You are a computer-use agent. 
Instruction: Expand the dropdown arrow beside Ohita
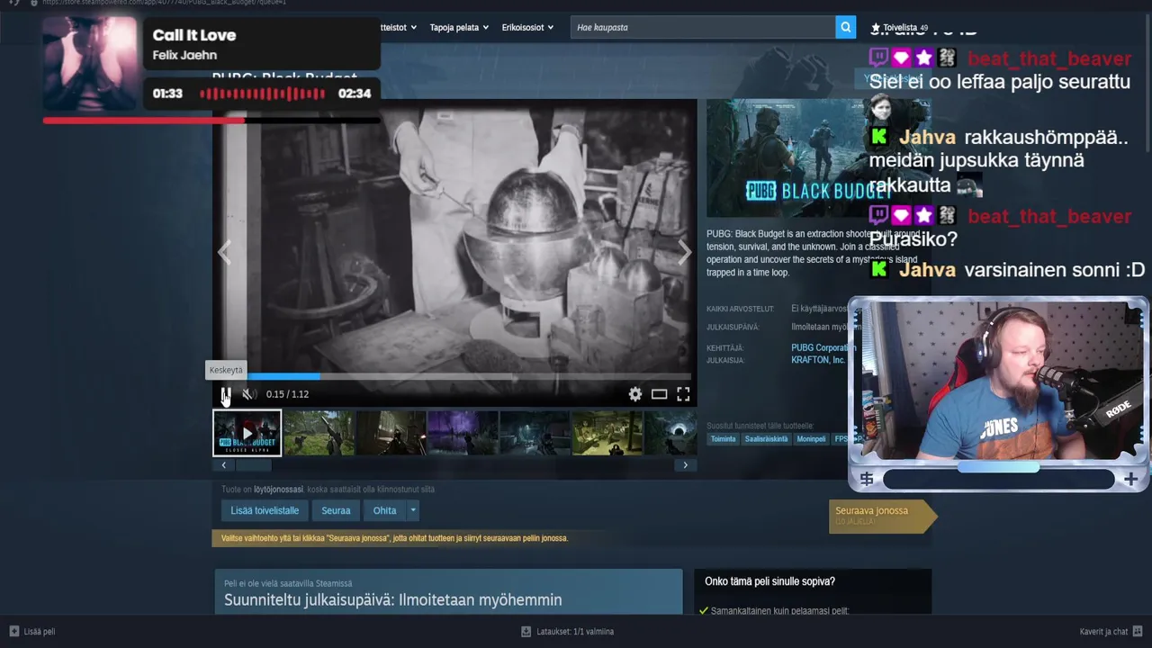click(413, 510)
